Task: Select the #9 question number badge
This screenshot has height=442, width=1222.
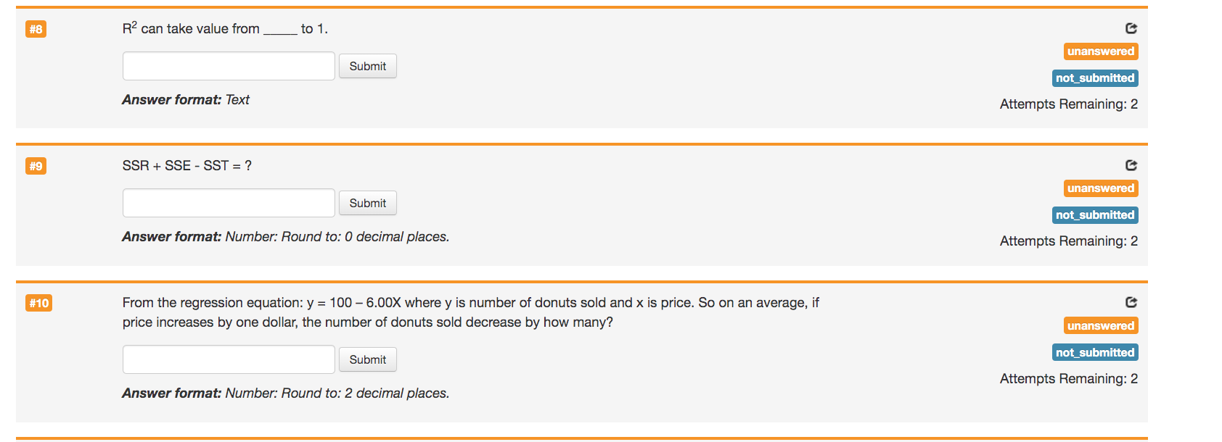Action: tap(36, 166)
